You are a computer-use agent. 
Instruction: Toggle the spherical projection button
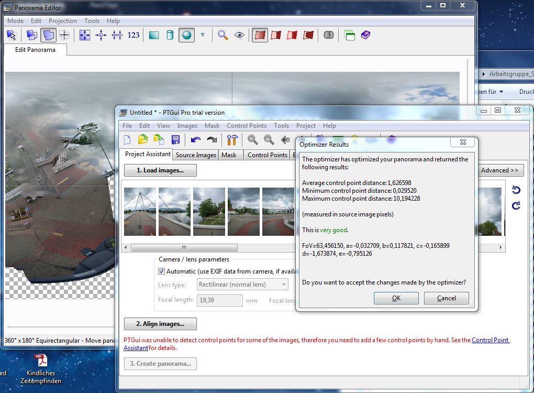click(186, 35)
